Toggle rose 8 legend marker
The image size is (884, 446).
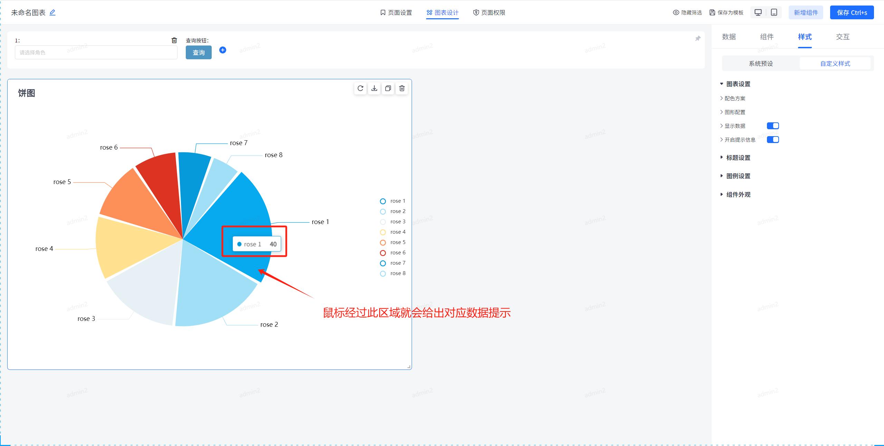(x=383, y=274)
